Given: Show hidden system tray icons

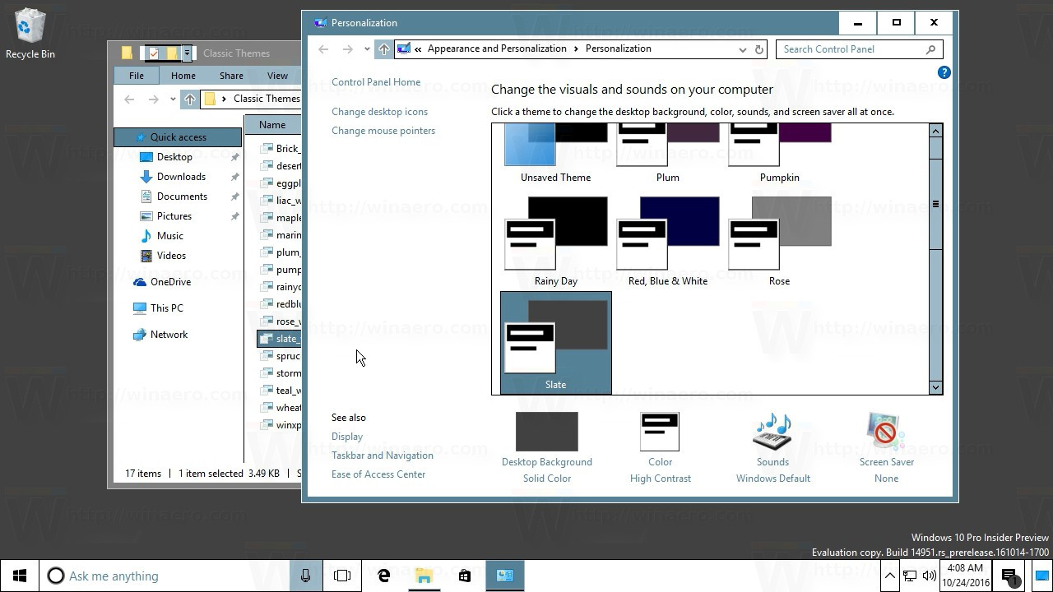Looking at the screenshot, I should pos(890,576).
